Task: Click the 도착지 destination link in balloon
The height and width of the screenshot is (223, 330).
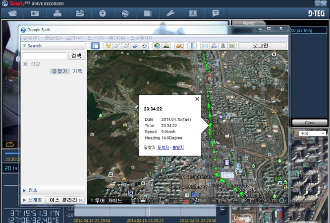Action: 163,148
